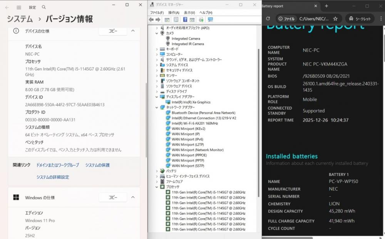Expand the センサー category
385x239 pixels.
[x=157, y=75]
